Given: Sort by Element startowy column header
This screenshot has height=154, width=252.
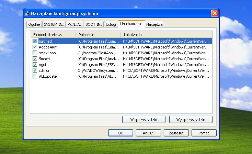Looking at the screenshot, I should (53, 35).
